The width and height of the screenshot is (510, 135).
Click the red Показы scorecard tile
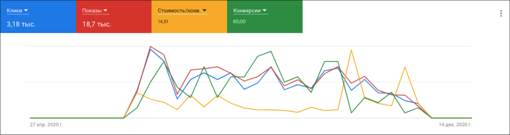[x=114, y=17]
